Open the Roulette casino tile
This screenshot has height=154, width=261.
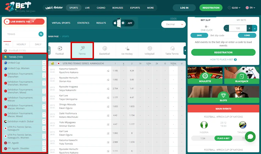coord(205,75)
